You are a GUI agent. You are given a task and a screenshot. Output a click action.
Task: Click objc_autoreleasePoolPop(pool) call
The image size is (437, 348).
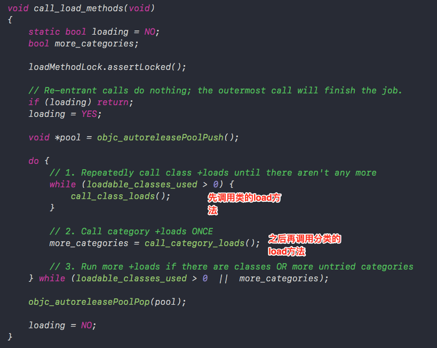click(107, 302)
